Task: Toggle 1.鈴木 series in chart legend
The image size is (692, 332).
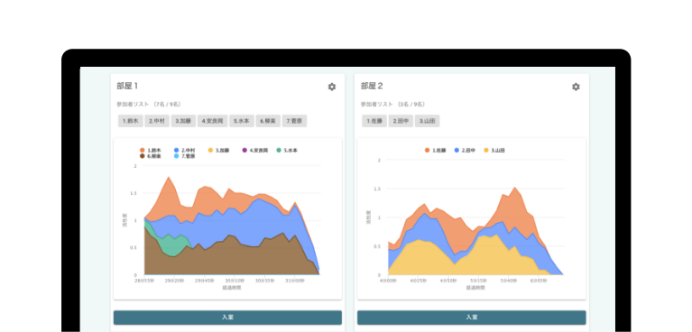Action: [x=151, y=151]
